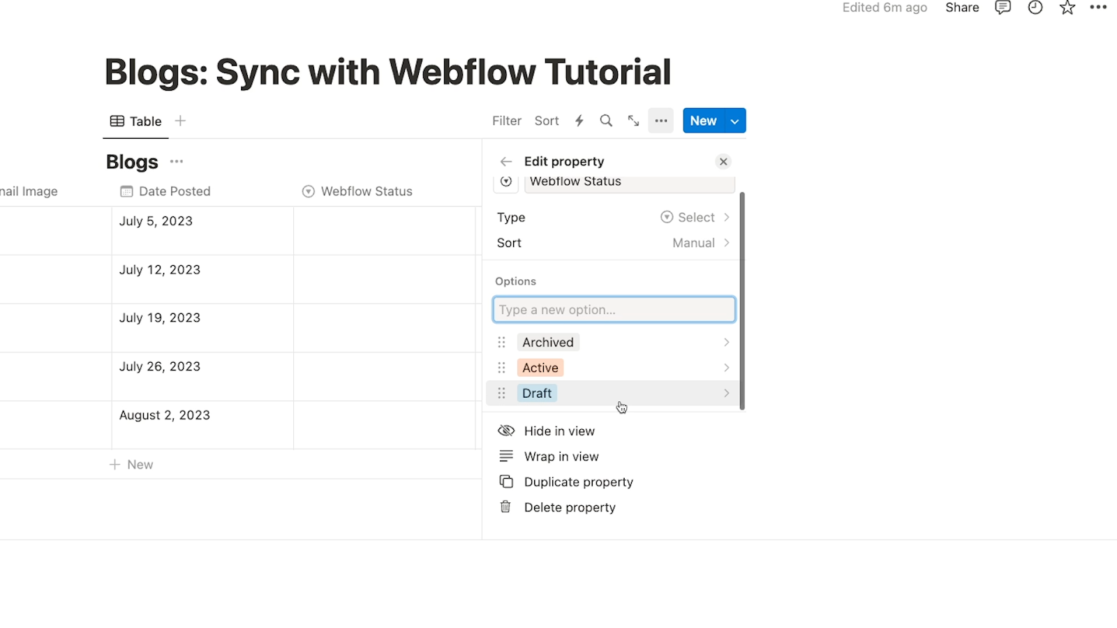Screen dimensions: 1117x628
Task: Click Share in the top bar
Action: [962, 8]
